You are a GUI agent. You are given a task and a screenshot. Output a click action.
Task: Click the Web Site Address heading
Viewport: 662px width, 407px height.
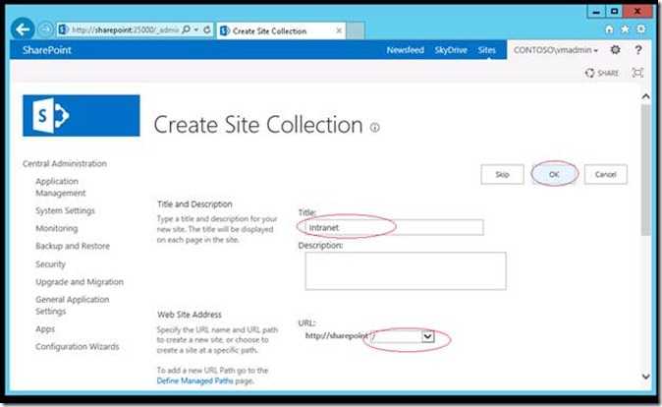point(190,315)
